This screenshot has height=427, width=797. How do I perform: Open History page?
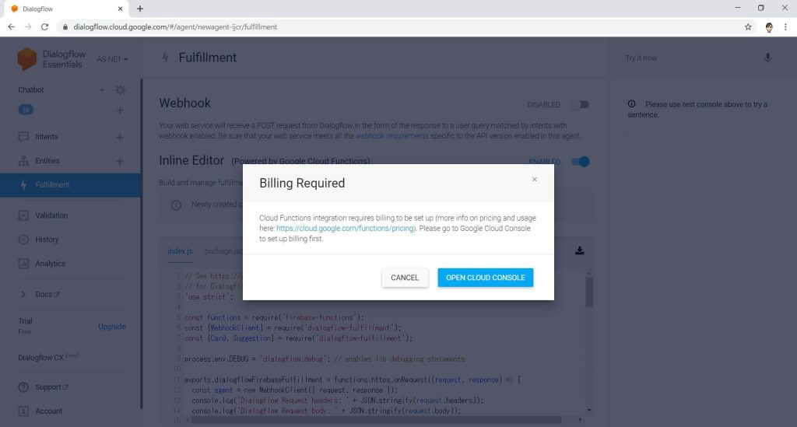coord(47,239)
